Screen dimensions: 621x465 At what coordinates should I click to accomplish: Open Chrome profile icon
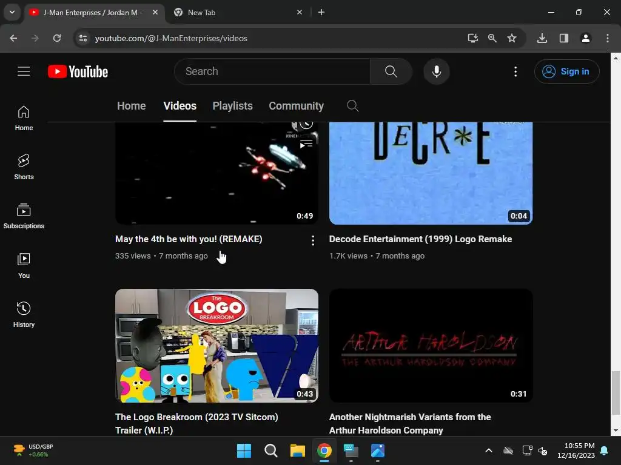point(586,38)
